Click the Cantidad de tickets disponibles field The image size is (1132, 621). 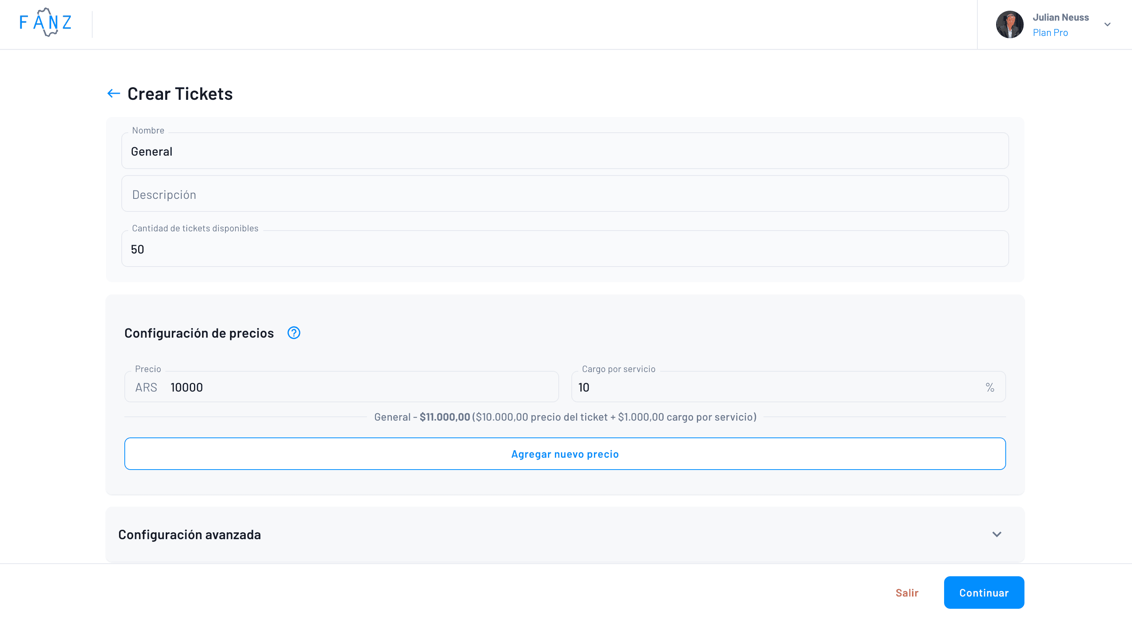pyautogui.click(x=565, y=249)
